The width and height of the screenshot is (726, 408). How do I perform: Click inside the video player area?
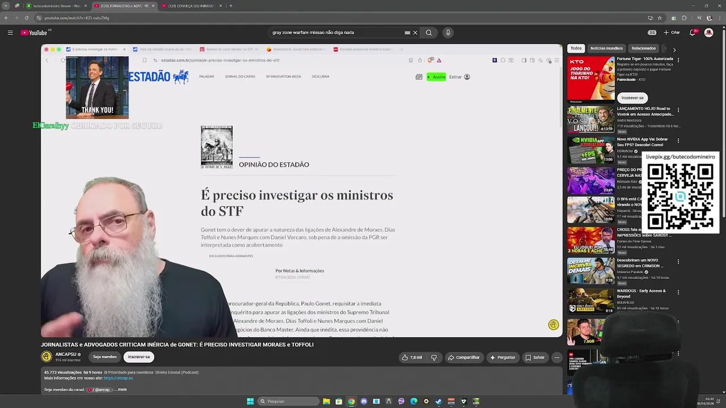[x=302, y=191]
